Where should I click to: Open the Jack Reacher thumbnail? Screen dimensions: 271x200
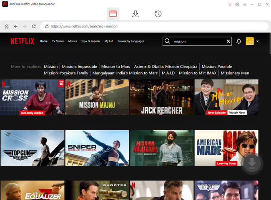click(162, 97)
